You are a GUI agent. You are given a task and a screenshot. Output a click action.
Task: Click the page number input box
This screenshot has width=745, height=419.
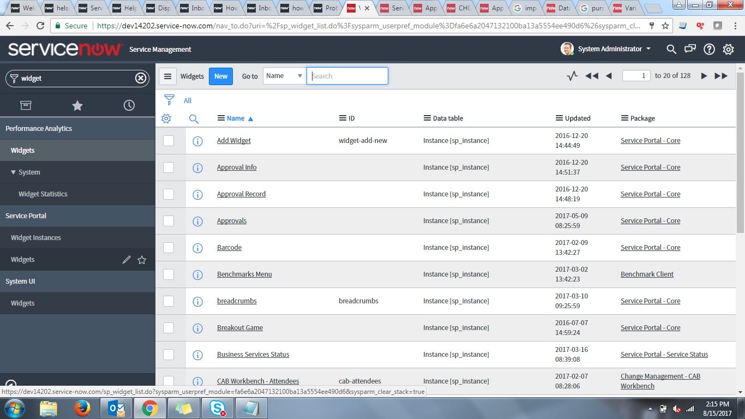tap(636, 76)
